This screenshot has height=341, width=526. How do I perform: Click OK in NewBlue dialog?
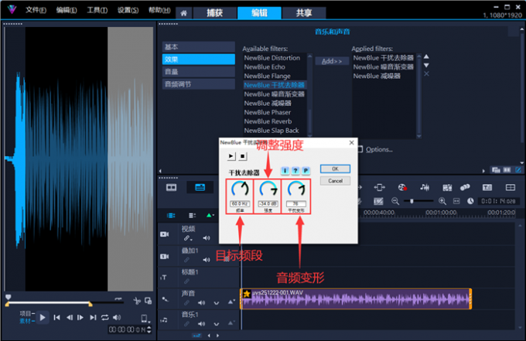[x=335, y=168]
